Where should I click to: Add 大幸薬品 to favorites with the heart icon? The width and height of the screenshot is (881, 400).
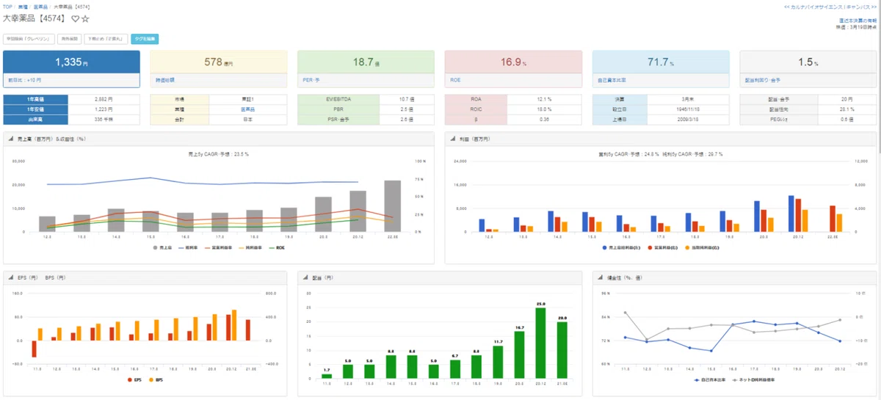(x=75, y=18)
